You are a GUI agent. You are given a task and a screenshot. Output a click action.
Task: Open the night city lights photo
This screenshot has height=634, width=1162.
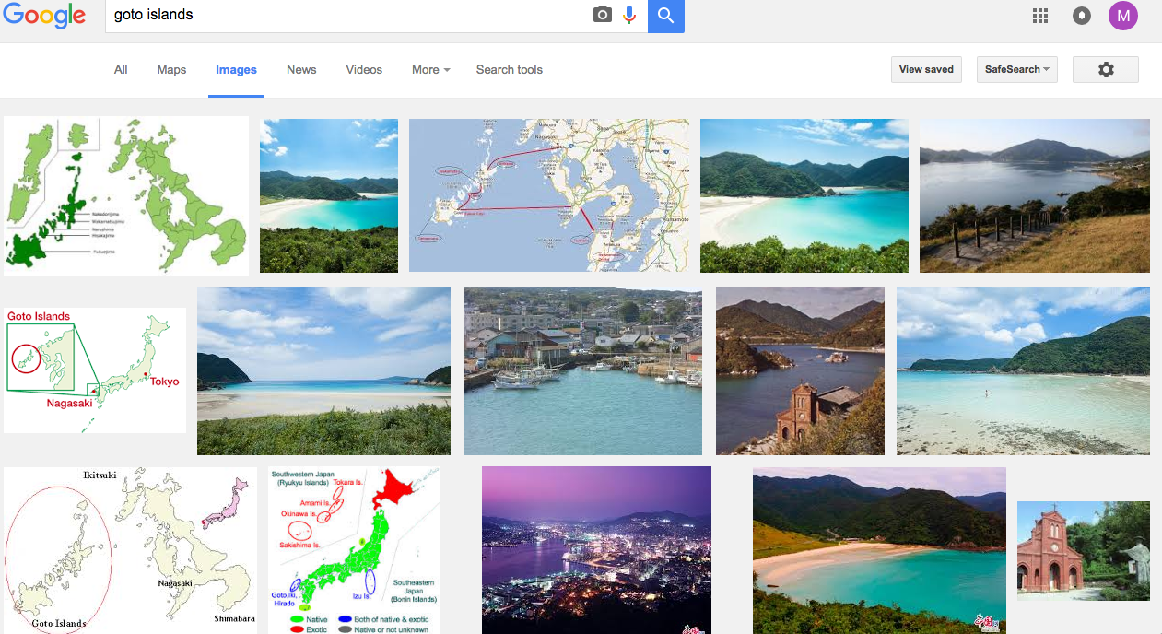coord(596,550)
